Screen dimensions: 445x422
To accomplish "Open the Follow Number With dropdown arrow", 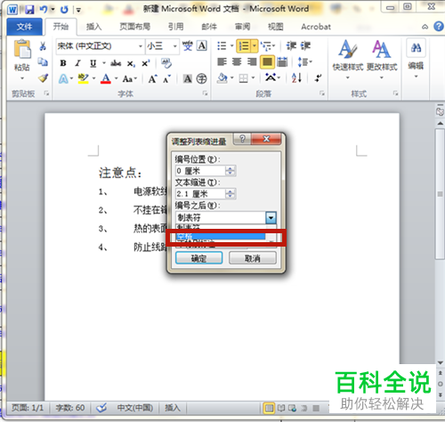I will (271, 218).
